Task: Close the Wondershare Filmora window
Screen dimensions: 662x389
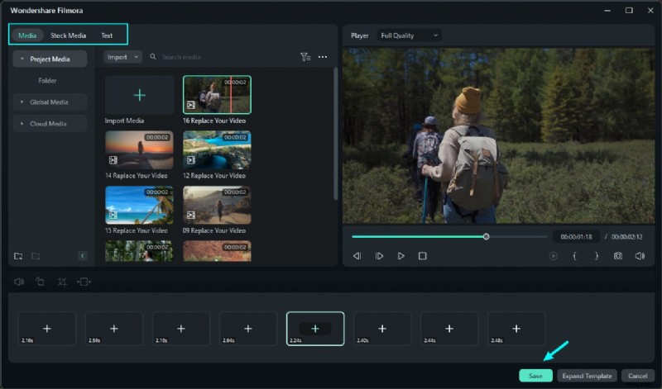Action: (650, 11)
